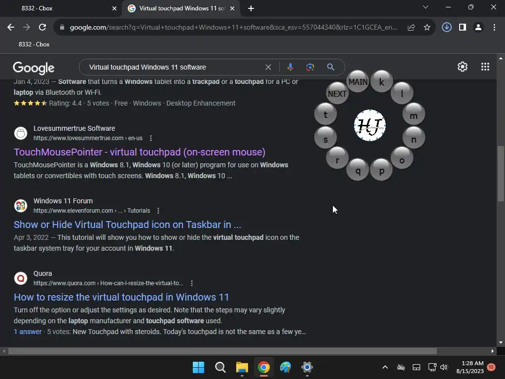This screenshot has width=505, height=379.
Task: Tap the o key bubble
Action: [402, 158]
